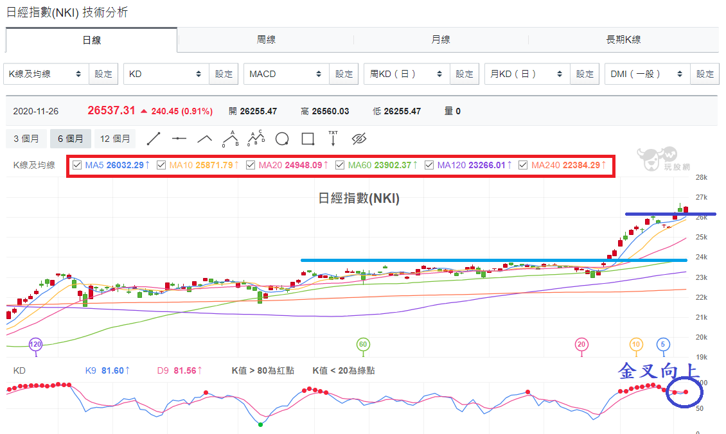This screenshot has width=726, height=434.
Task: Uncheck the MA5 moving average checkbox
Action: 77,165
